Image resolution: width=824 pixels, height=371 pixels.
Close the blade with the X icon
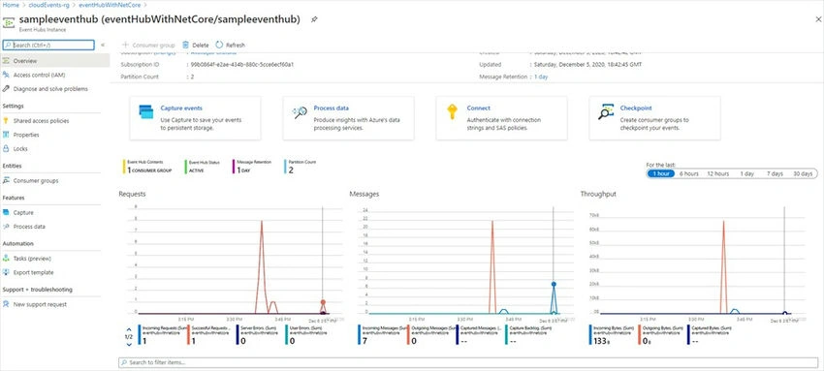pos(818,19)
